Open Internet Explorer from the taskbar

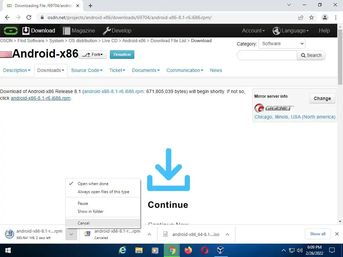[x=123, y=250]
